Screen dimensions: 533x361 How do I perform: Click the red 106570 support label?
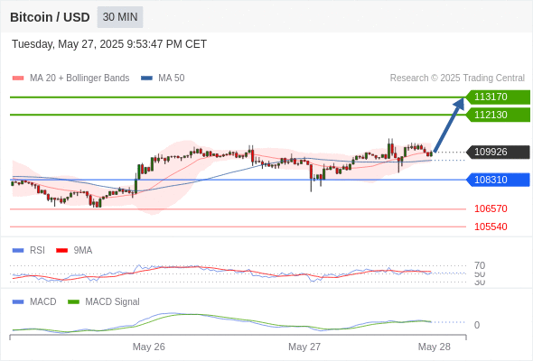(491, 208)
